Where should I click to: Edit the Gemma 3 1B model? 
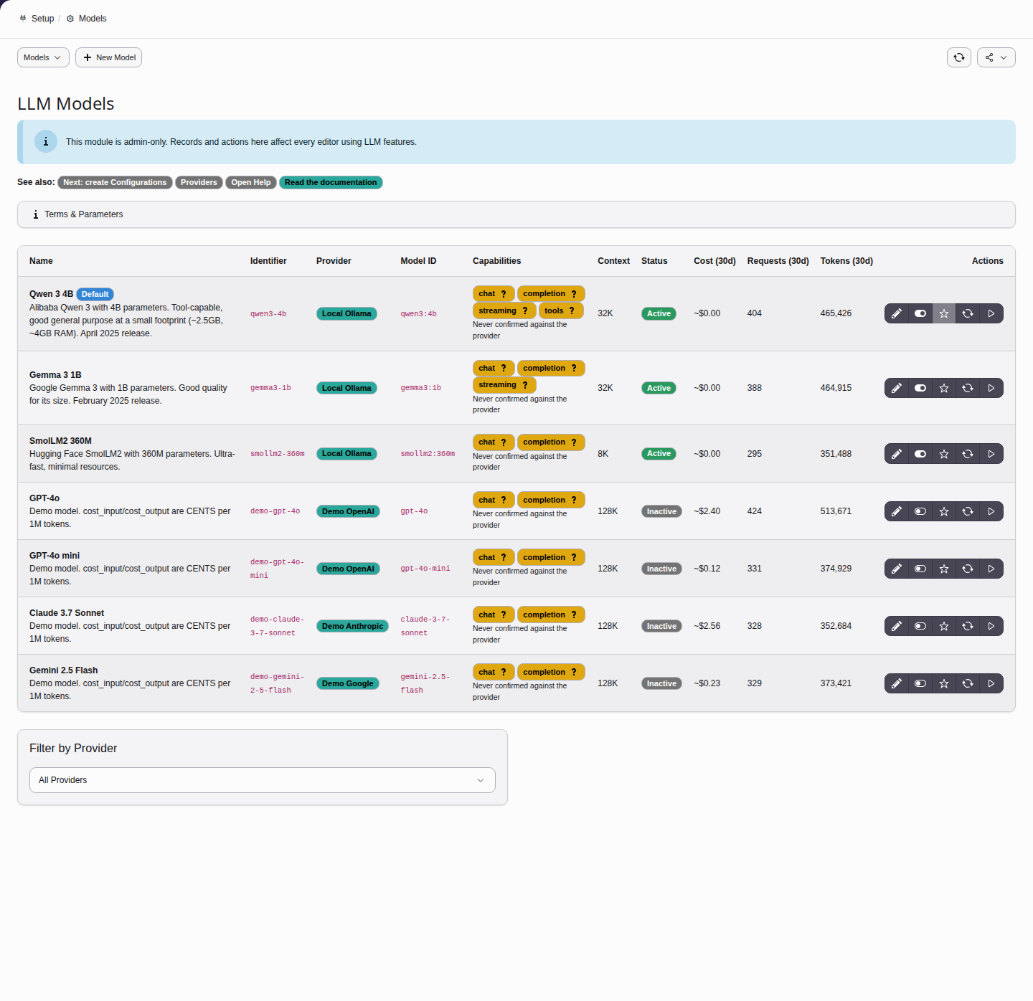[x=897, y=388]
